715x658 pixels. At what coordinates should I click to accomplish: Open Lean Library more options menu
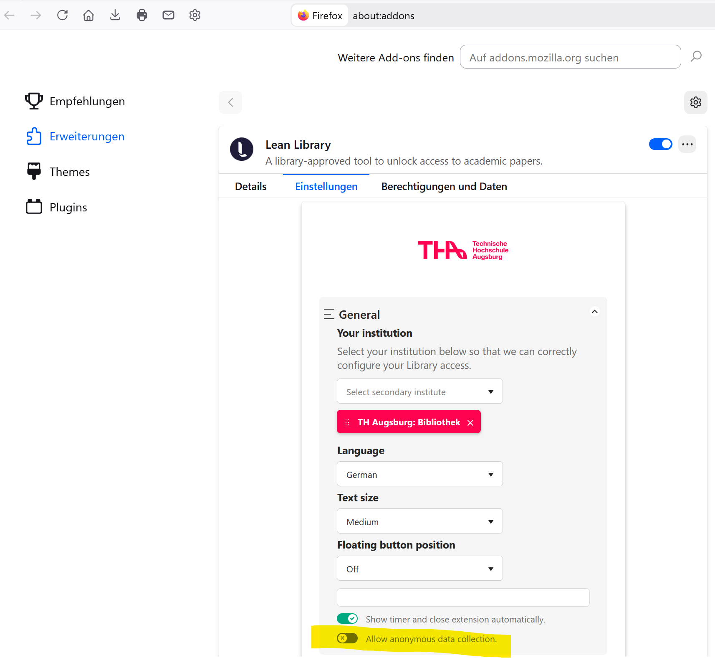687,145
